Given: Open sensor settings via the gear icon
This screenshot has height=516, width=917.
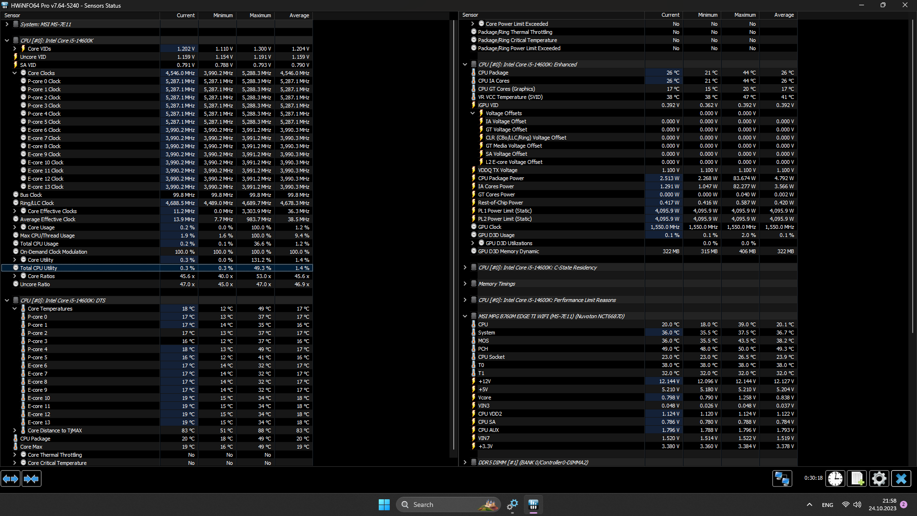Looking at the screenshot, I should (x=879, y=478).
